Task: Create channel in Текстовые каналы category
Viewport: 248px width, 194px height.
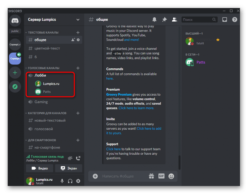Action: point(78,32)
